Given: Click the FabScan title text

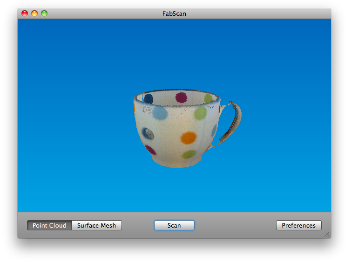Looking at the screenshot, I should 174,13.
